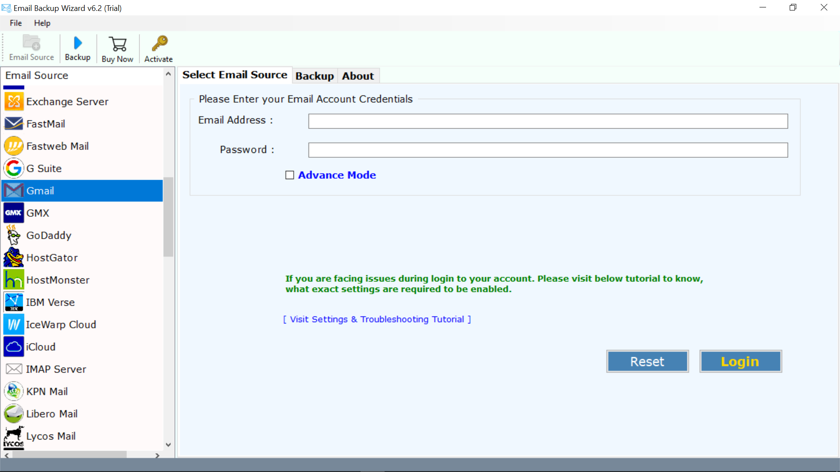Screen dimensions: 840x472
Task: Select the KPN Mail icon
Action: pyautogui.click(x=14, y=391)
